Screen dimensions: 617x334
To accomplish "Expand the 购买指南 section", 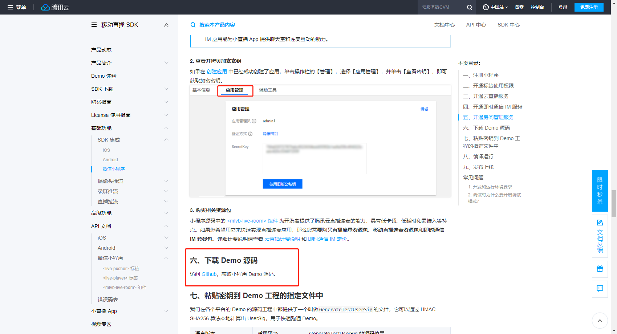I will (166, 102).
